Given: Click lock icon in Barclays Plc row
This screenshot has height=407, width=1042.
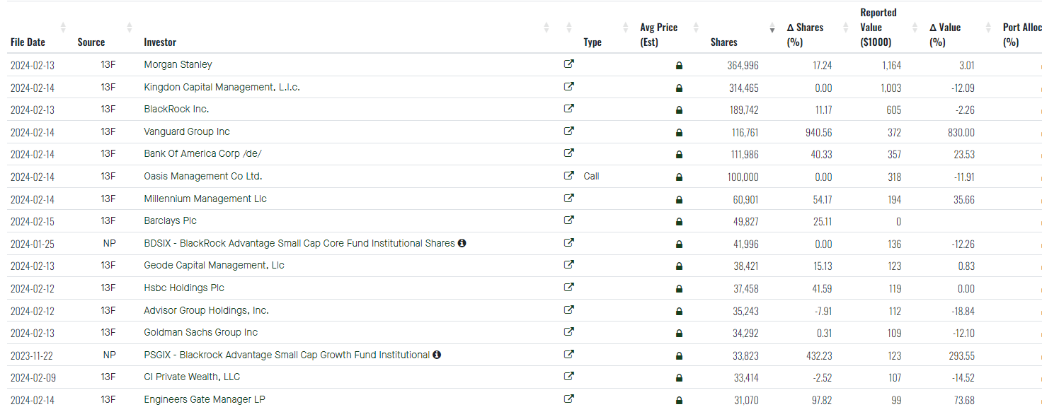Looking at the screenshot, I should click(679, 222).
